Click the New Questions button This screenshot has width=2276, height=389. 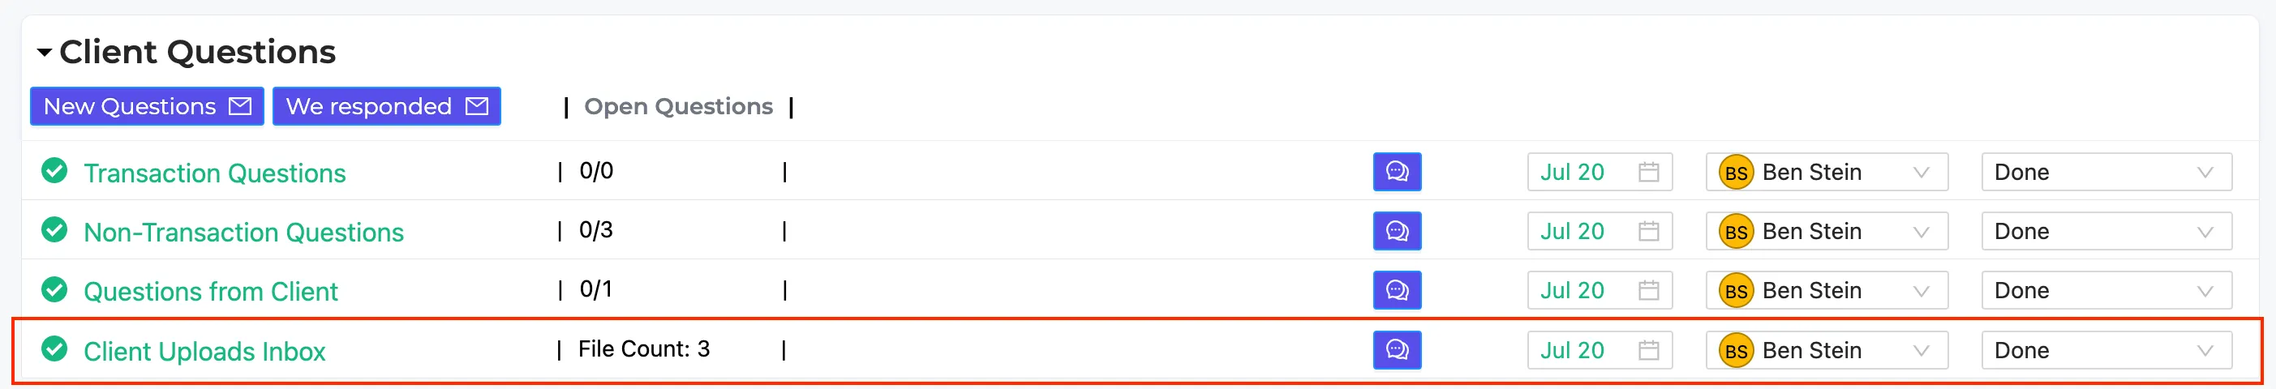pyautogui.click(x=147, y=106)
